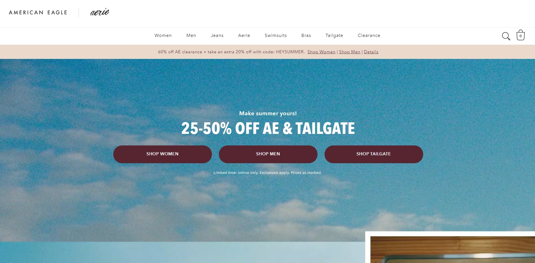Open the Men menu
This screenshot has height=263, width=535.
[191, 36]
